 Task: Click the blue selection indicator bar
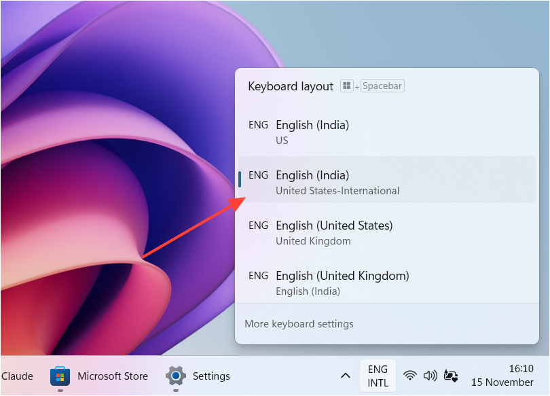click(240, 179)
